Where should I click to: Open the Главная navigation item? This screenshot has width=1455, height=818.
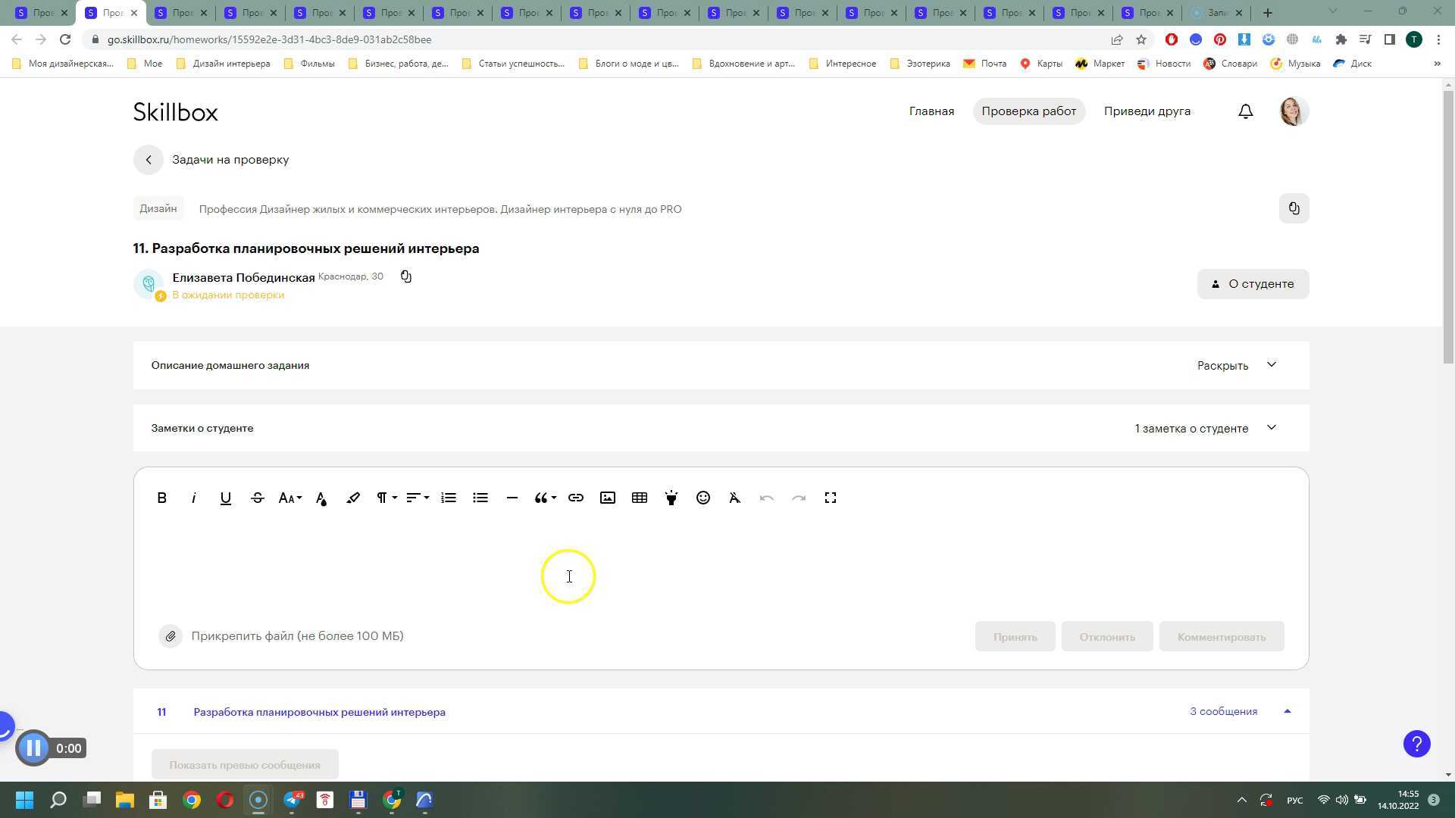[931, 111]
